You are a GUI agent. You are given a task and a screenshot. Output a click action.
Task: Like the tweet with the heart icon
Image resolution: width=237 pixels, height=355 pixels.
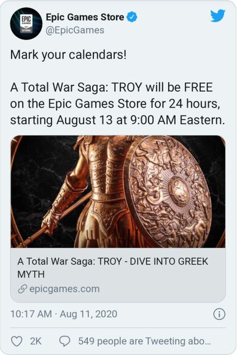[x=17, y=341]
